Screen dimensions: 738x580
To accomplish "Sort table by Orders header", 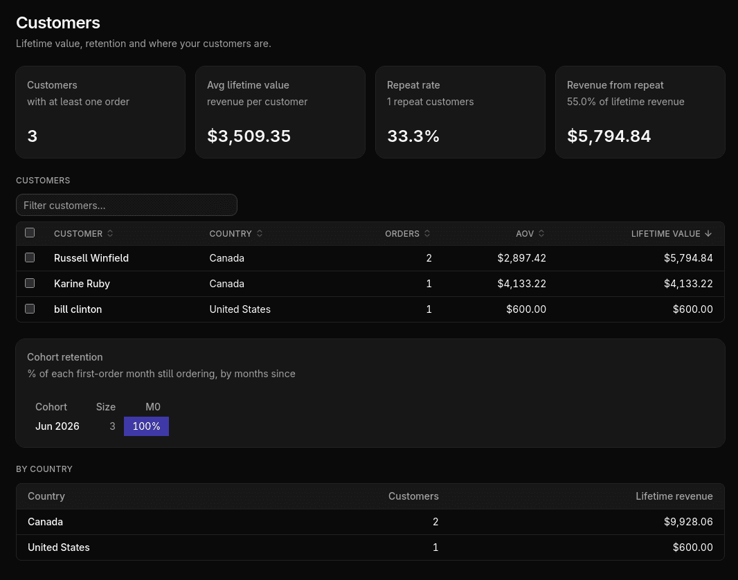I will 402,234.
